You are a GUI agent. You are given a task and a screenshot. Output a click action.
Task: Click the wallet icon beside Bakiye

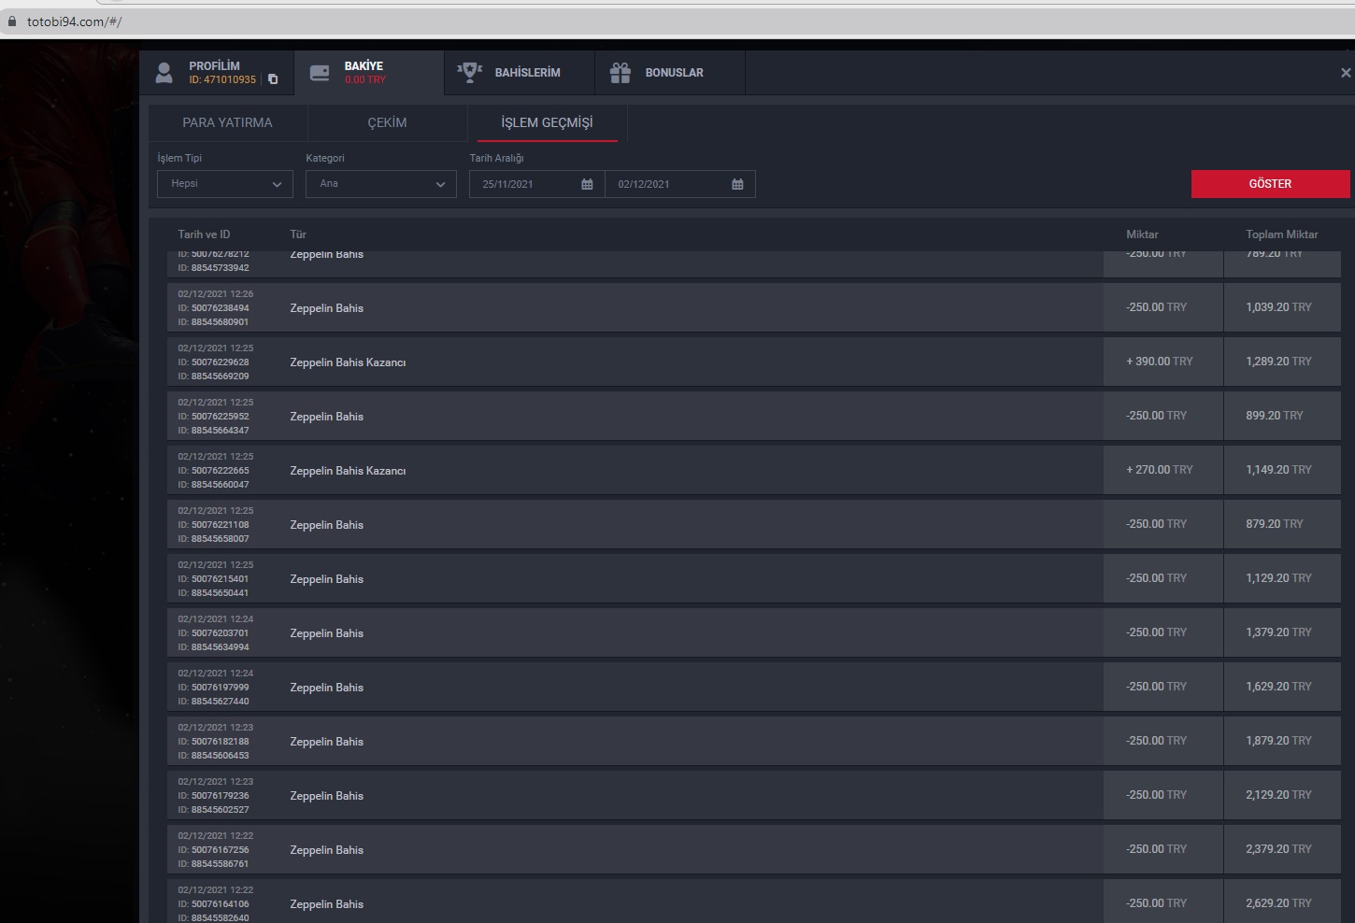click(x=320, y=73)
